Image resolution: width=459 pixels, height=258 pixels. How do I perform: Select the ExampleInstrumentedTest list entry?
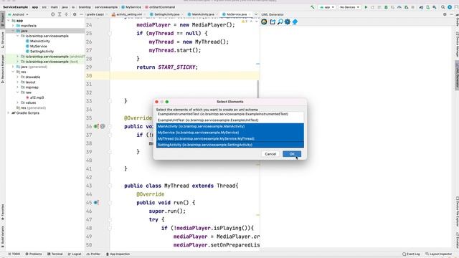click(229, 114)
